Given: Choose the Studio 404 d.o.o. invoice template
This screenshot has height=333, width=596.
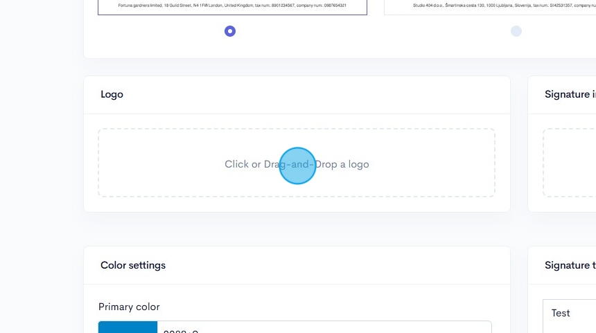Looking at the screenshot, I should coord(489,7).
